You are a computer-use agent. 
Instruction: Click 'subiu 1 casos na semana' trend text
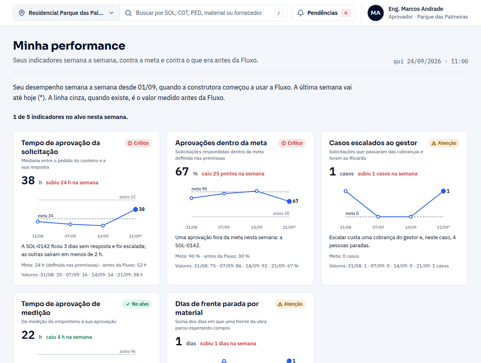(x=387, y=173)
